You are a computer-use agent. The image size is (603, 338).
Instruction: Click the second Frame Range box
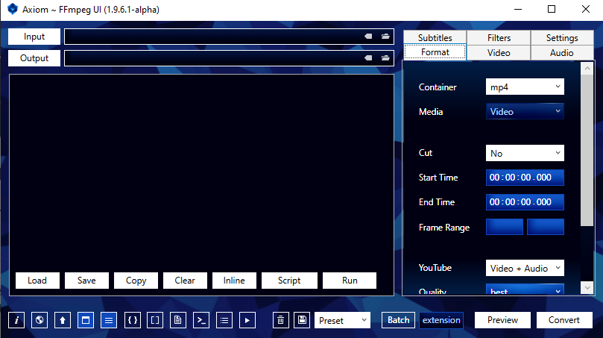pyautogui.click(x=546, y=227)
